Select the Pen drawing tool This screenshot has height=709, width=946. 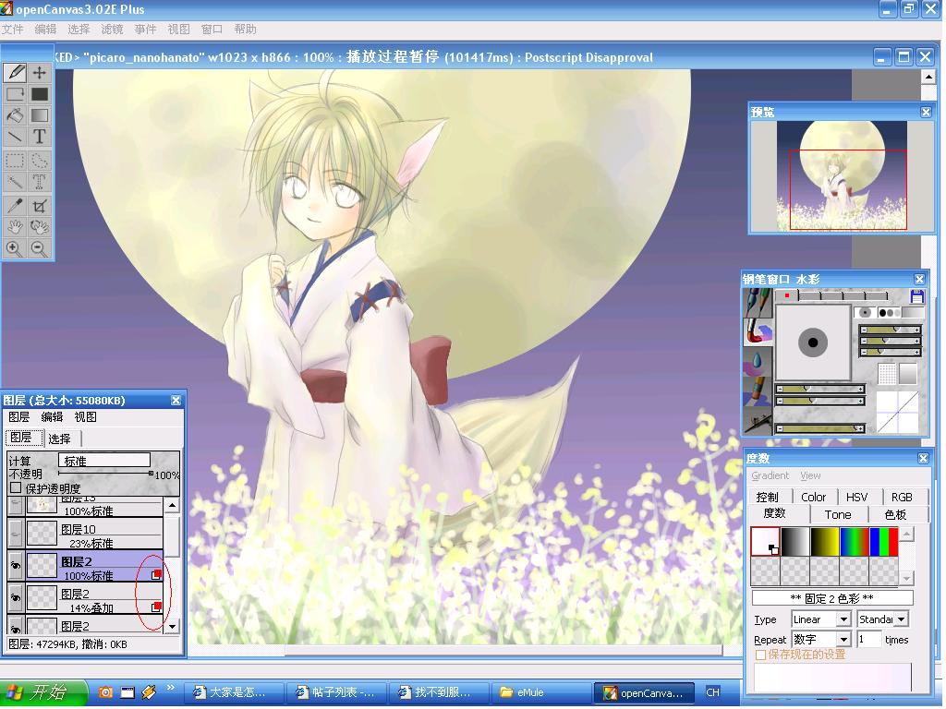click(15, 73)
